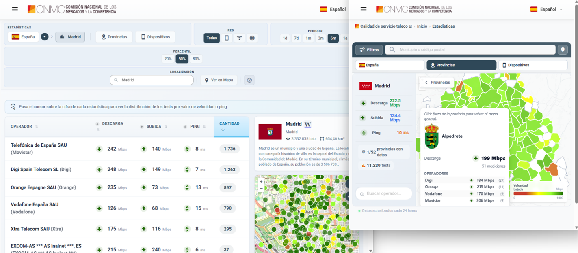Expand round dropdown arrow next to España
Viewport: 578px width, 253px height.
click(x=45, y=37)
